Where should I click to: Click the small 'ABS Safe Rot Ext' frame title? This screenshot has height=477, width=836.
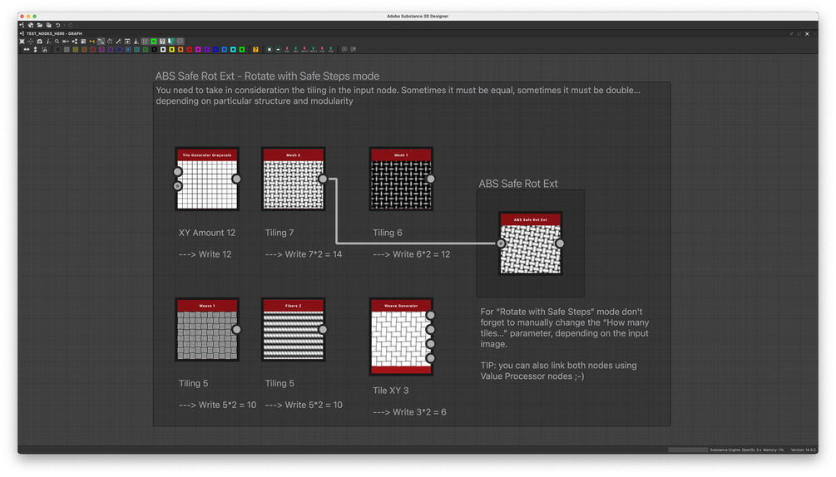[x=517, y=184]
